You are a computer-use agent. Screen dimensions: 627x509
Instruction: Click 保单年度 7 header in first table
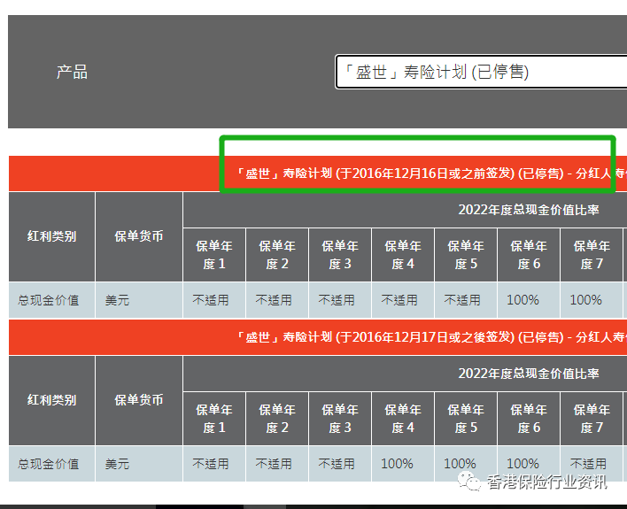point(592,255)
